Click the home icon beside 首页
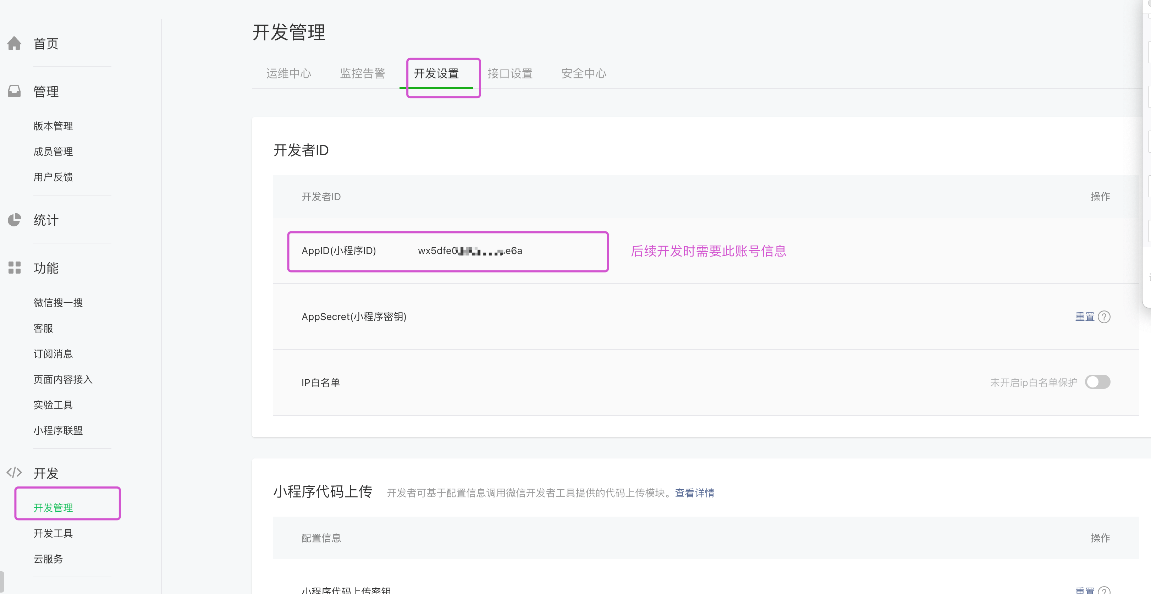This screenshot has width=1151, height=594. click(14, 43)
